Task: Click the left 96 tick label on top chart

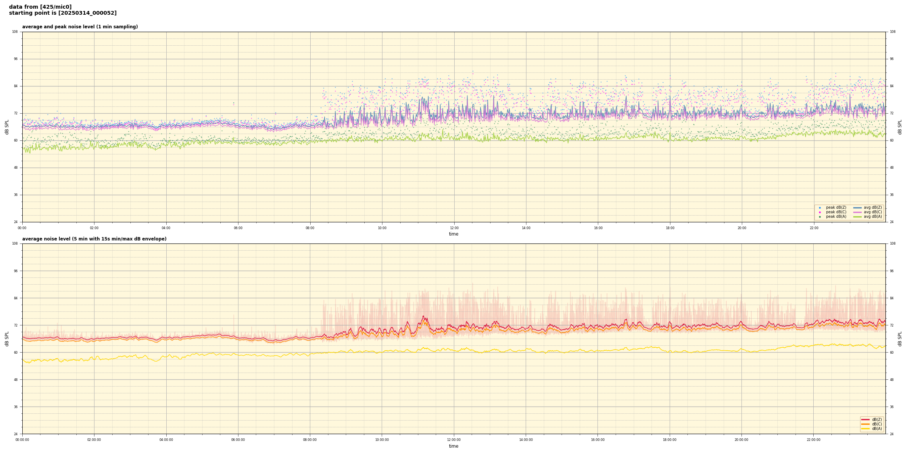Action: (x=15, y=59)
